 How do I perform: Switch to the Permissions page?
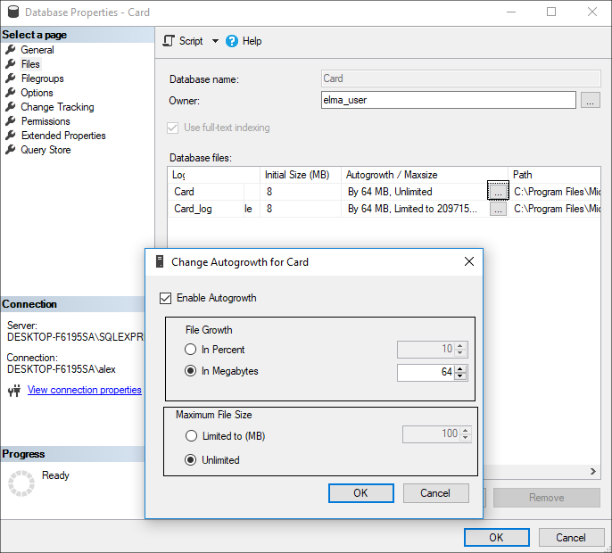point(45,121)
